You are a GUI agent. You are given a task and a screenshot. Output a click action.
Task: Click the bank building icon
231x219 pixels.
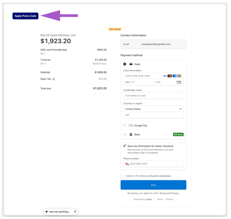pos(131,135)
